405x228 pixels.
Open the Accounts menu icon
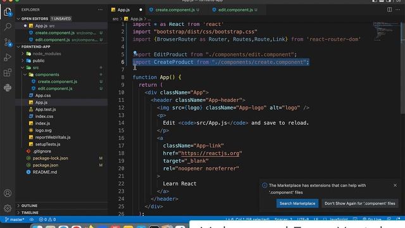coord(8,193)
